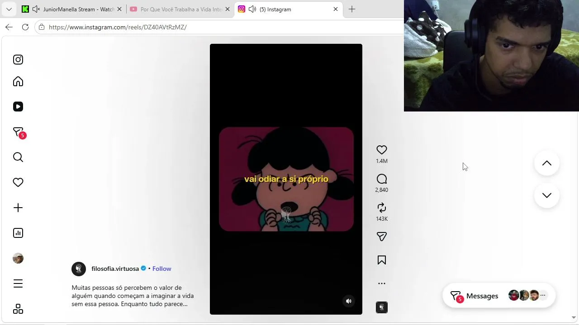Image resolution: width=579 pixels, height=325 pixels.
Task: Expand the reel caption text
Action: [x=133, y=296]
